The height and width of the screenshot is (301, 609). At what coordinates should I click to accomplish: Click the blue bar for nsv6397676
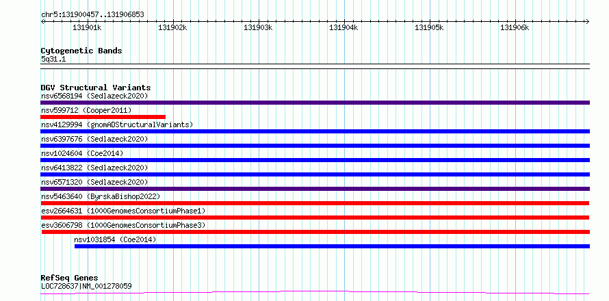[315, 146]
